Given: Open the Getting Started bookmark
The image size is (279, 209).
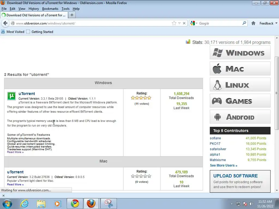Looking at the screenshot, I should point(40,32).
